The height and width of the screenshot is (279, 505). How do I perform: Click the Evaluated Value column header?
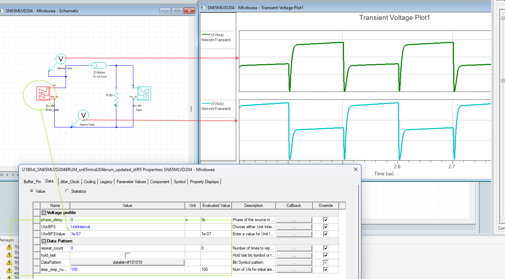[216, 206]
